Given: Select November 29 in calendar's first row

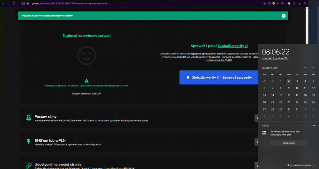Looking at the screenshot, I should [264, 81].
